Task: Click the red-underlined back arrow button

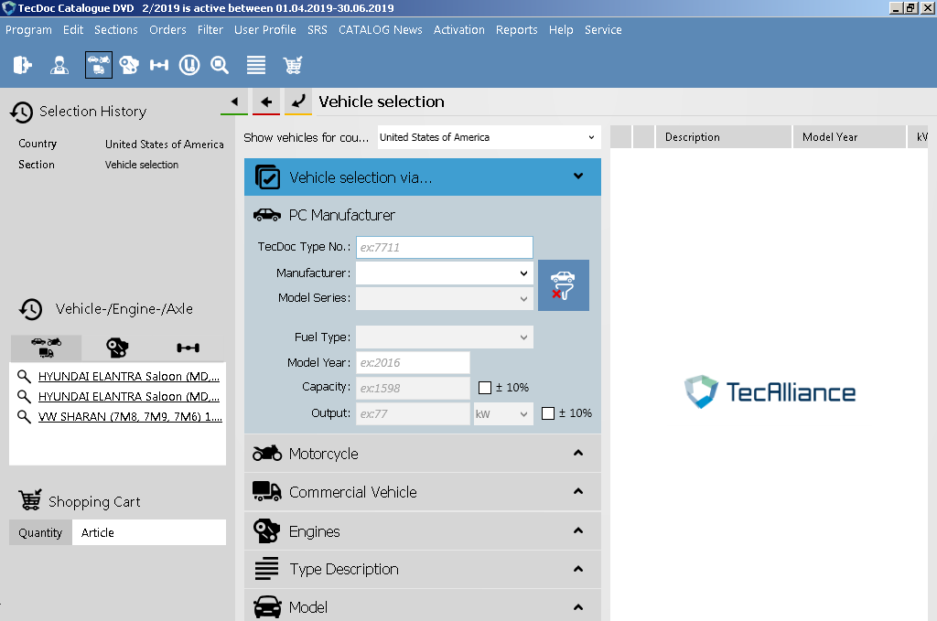Action: click(x=266, y=102)
